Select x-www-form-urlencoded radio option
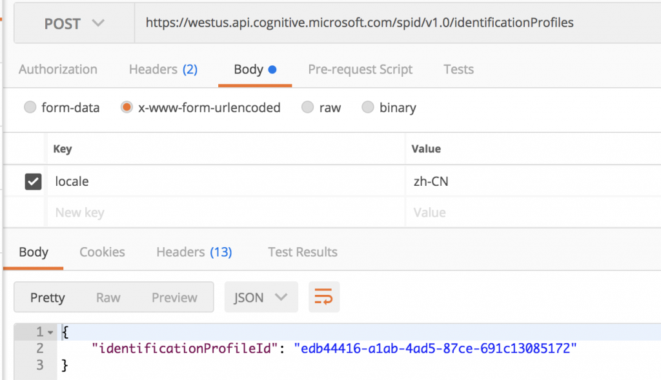Image resolution: width=661 pixels, height=380 pixels. (127, 108)
